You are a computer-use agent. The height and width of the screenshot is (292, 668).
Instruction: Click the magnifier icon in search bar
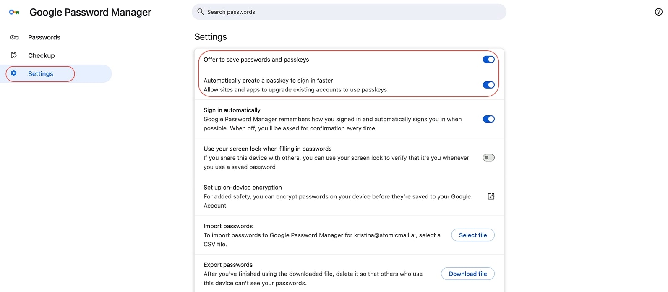(x=201, y=12)
